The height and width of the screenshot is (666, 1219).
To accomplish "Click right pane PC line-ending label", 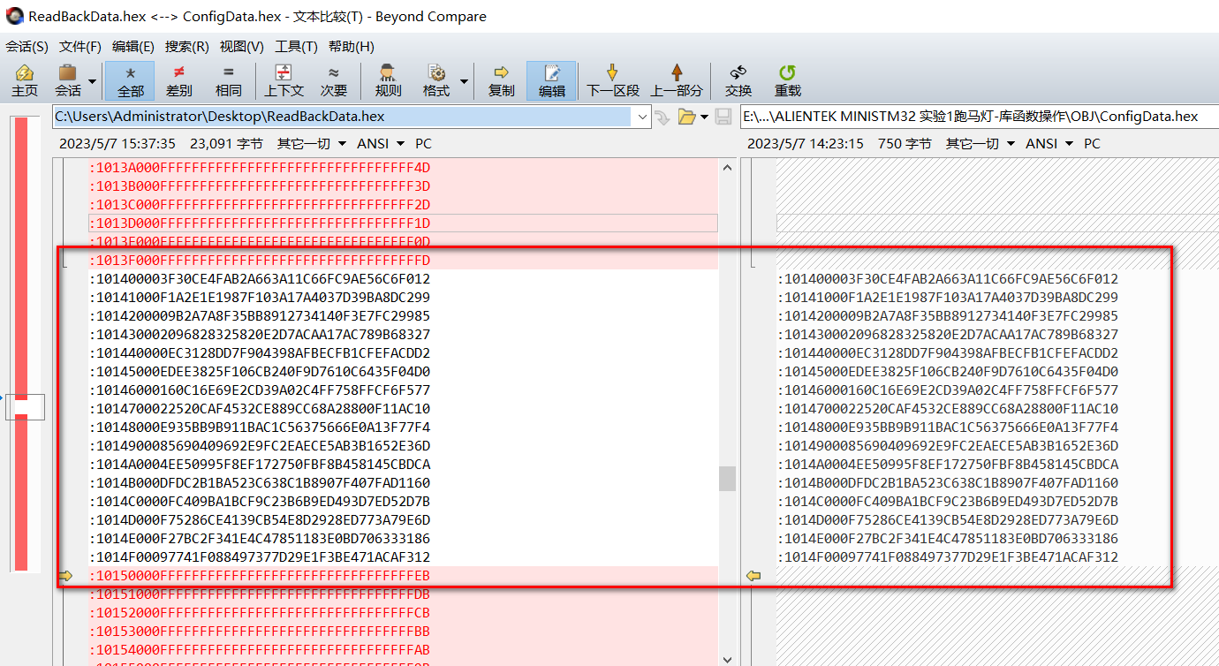I will (1092, 143).
